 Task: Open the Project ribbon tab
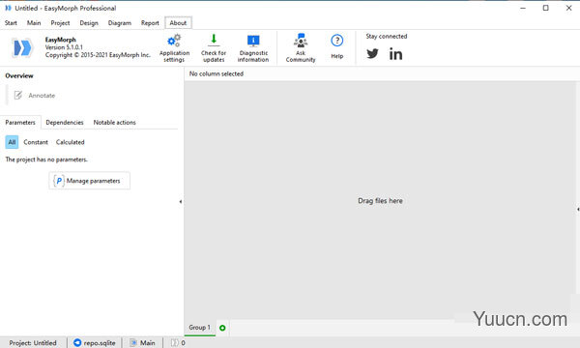[60, 23]
